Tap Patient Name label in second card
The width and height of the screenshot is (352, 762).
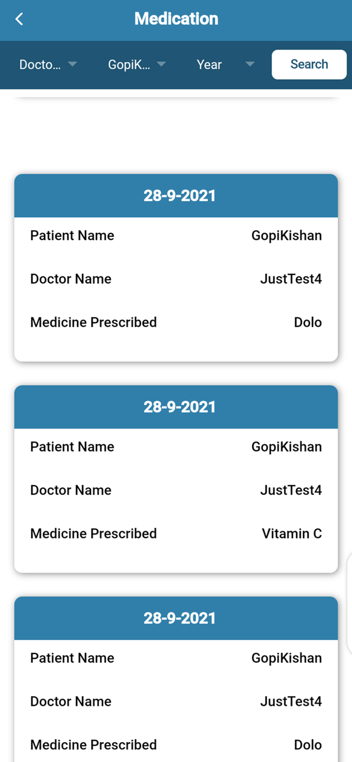pyautogui.click(x=72, y=447)
